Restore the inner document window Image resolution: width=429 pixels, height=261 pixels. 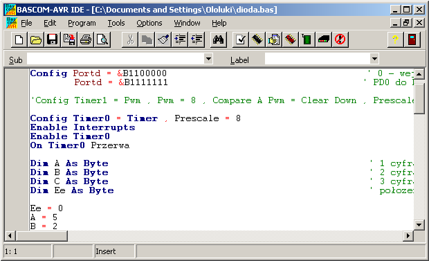tap(407, 22)
